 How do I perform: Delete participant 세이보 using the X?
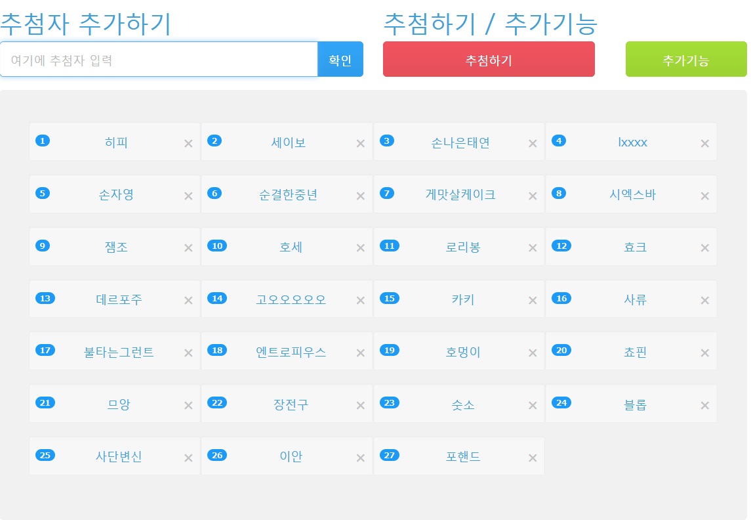360,144
